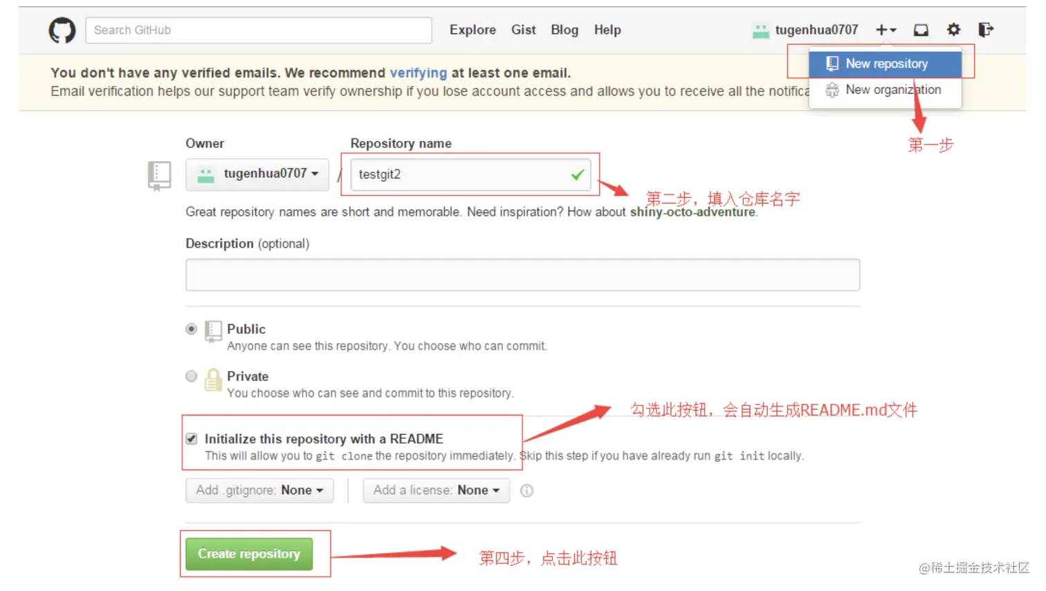Toggle Initialize this repository with a README
This screenshot has width=1046, height=591.
[192, 439]
